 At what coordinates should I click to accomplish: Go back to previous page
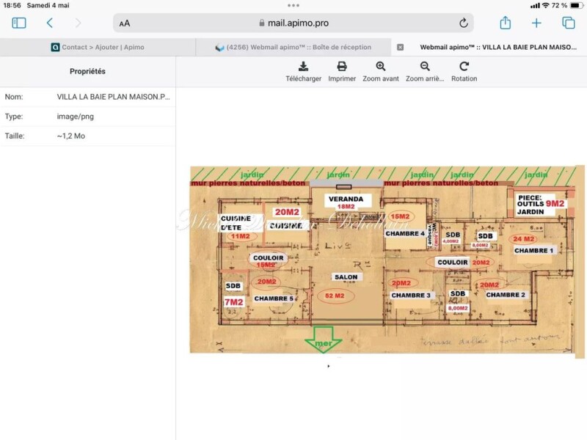tap(50, 23)
